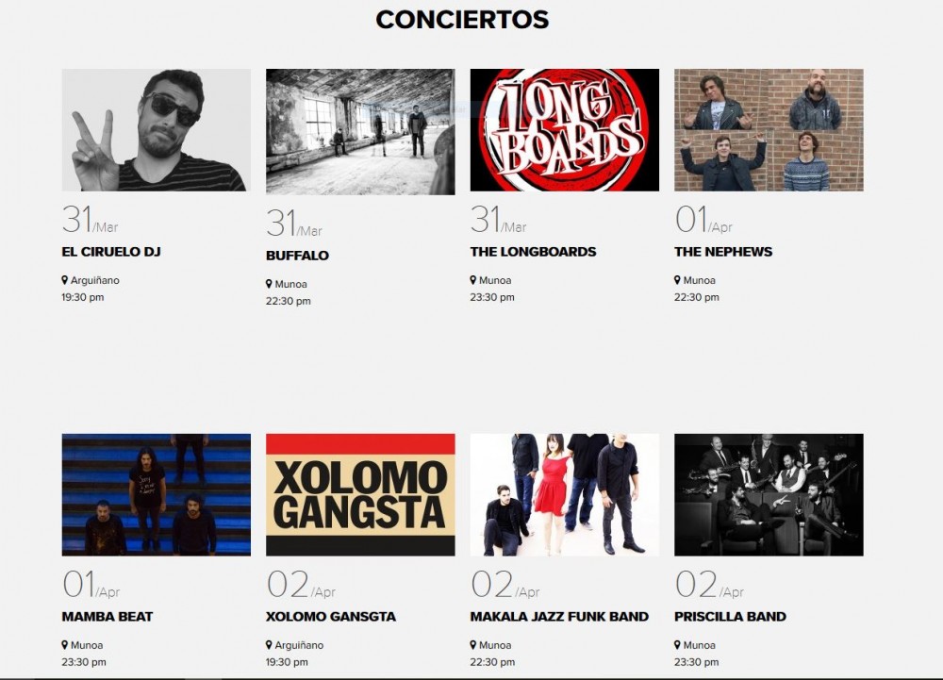Click location pin under The Nephews
943x680 pixels.
(677, 280)
